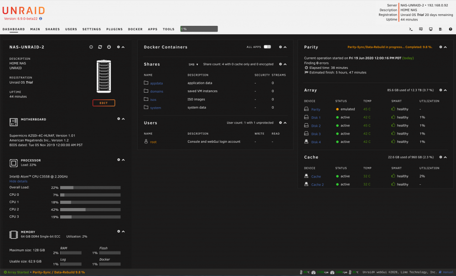Open the appdata share link
This screenshot has width=456, height=276.
156,83
